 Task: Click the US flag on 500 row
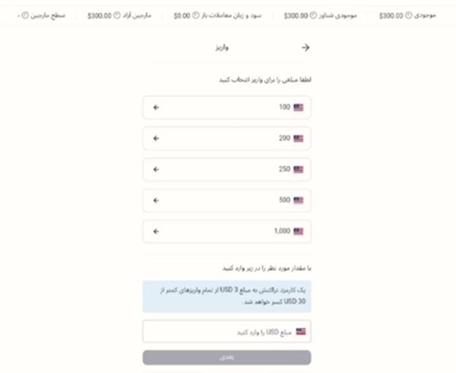[x=299, y=200]
